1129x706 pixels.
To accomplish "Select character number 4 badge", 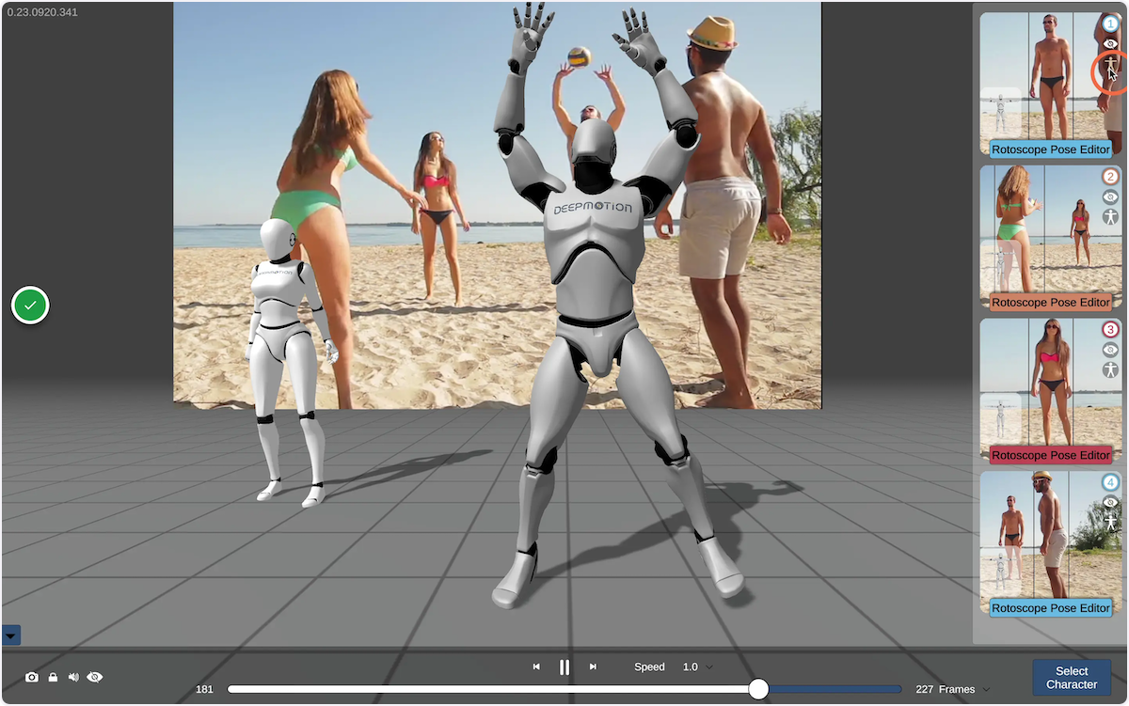I will tap(1110, 482).
